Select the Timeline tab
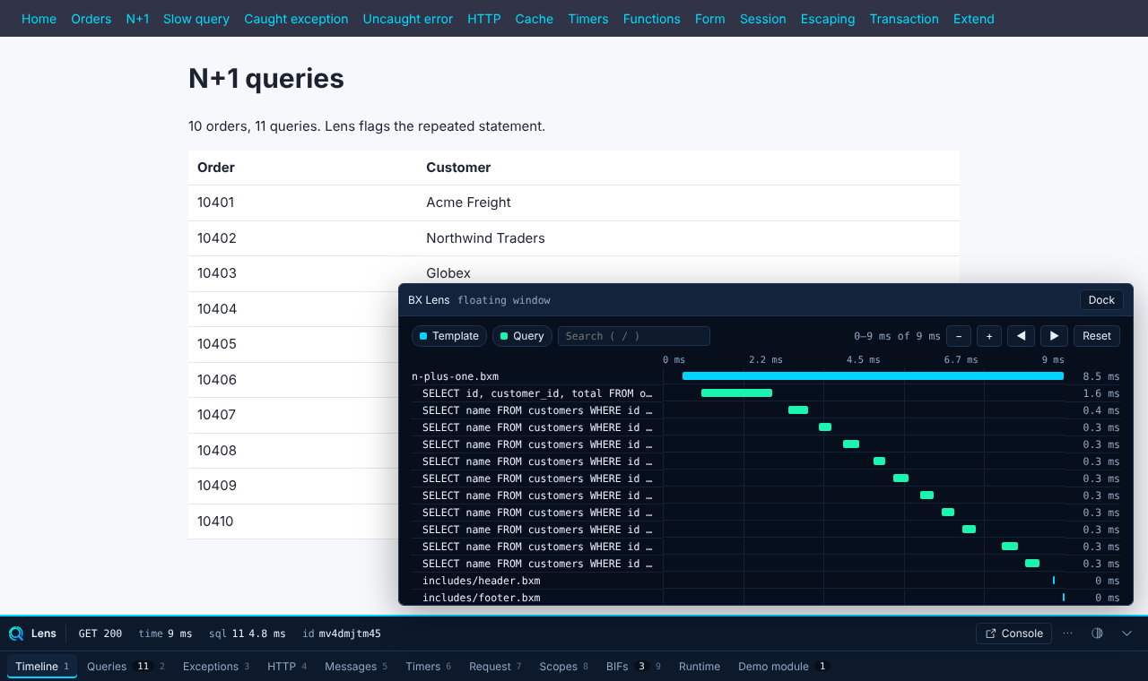Image resolution: width=1148 pixels, height=681 pixels. click(x=42, y=667)
